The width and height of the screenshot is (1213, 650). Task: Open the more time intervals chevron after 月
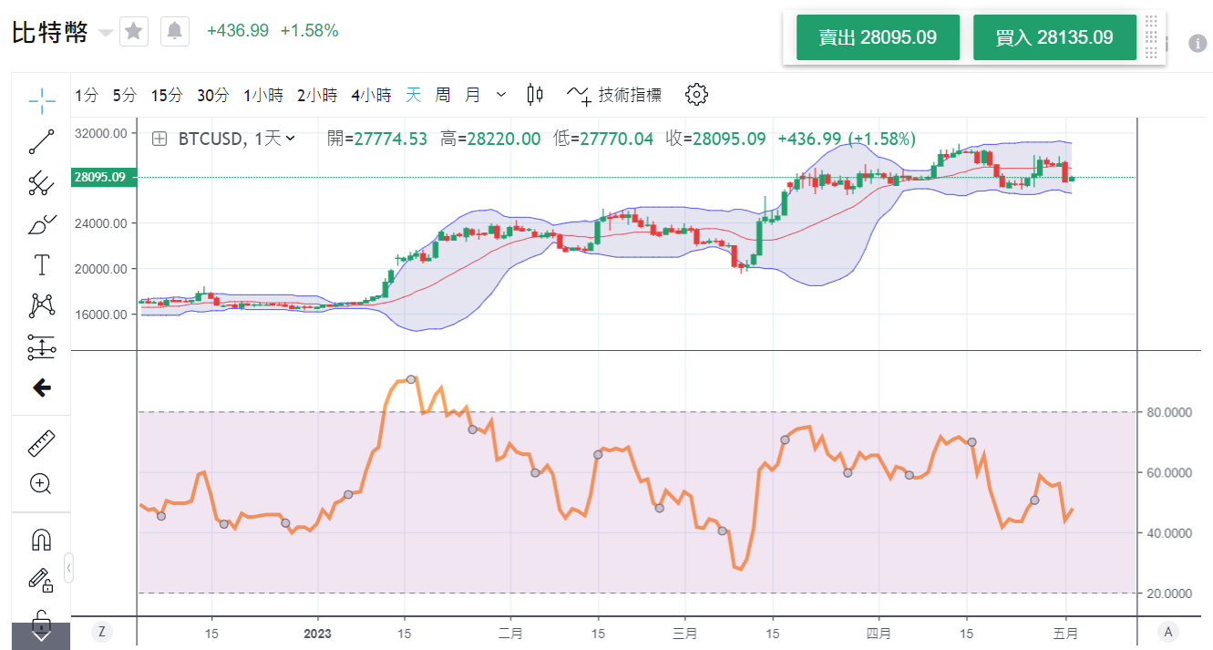tap(501, 95)
